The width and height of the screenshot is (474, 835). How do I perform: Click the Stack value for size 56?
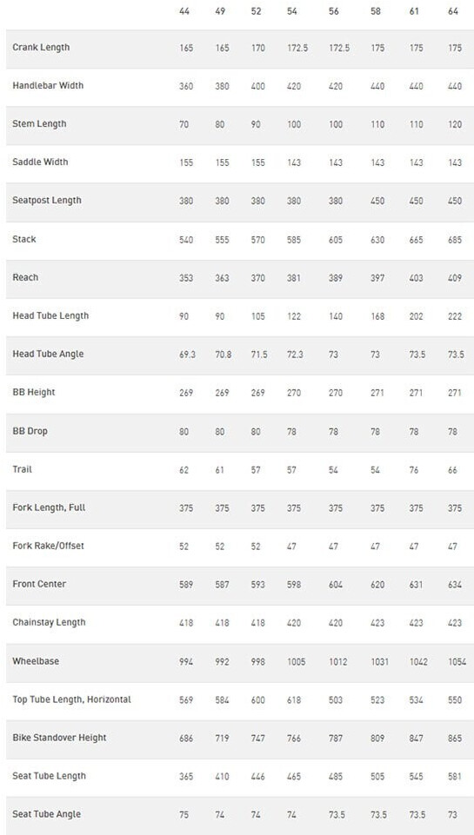point(336,240)
